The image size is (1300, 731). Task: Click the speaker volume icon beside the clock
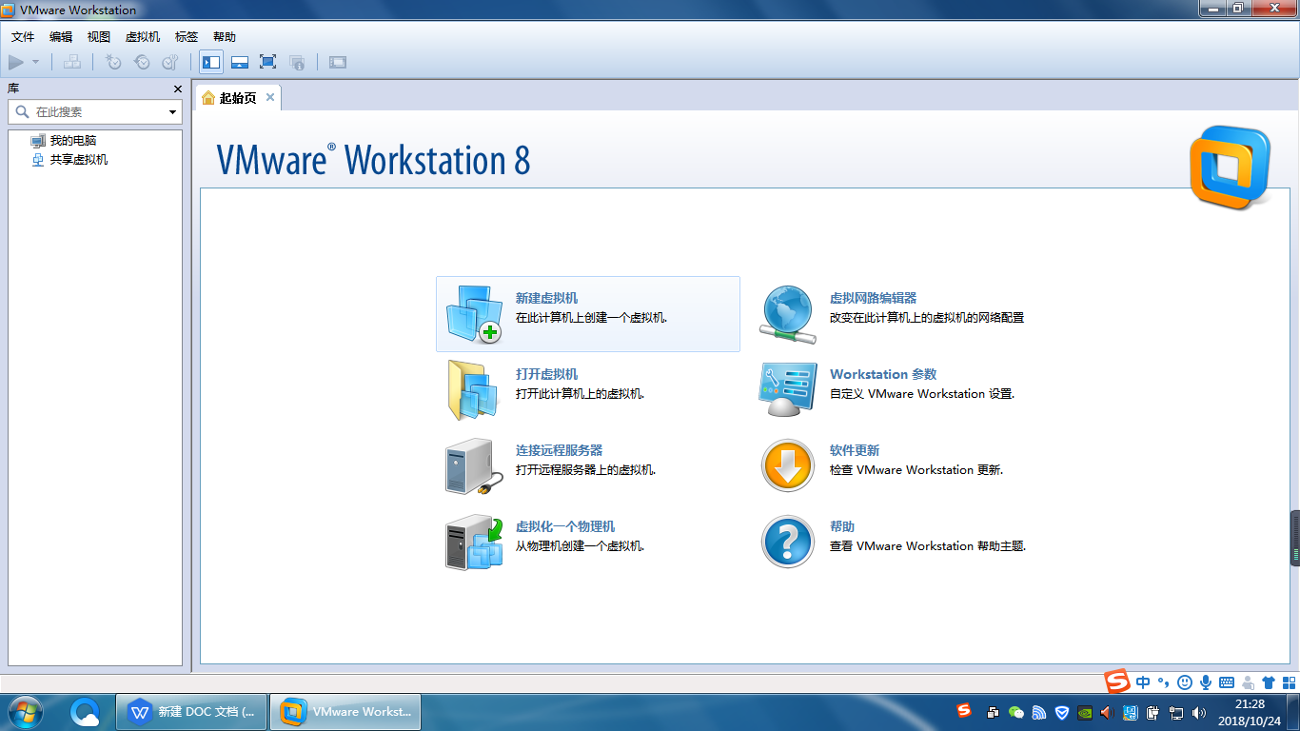(x=1199, y=712)
